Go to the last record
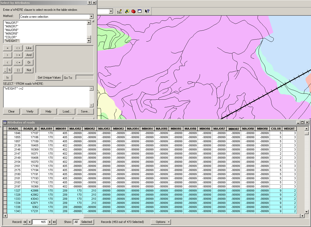 [54, 222]
